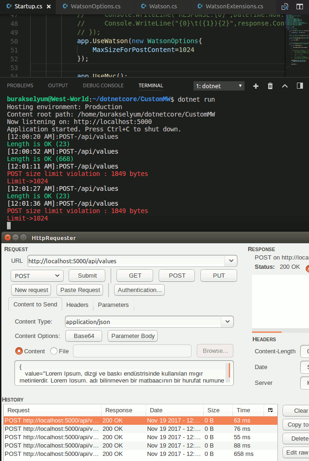Select the File radio button
This screenshot has width=309, height=461.
tap(54, 351)
